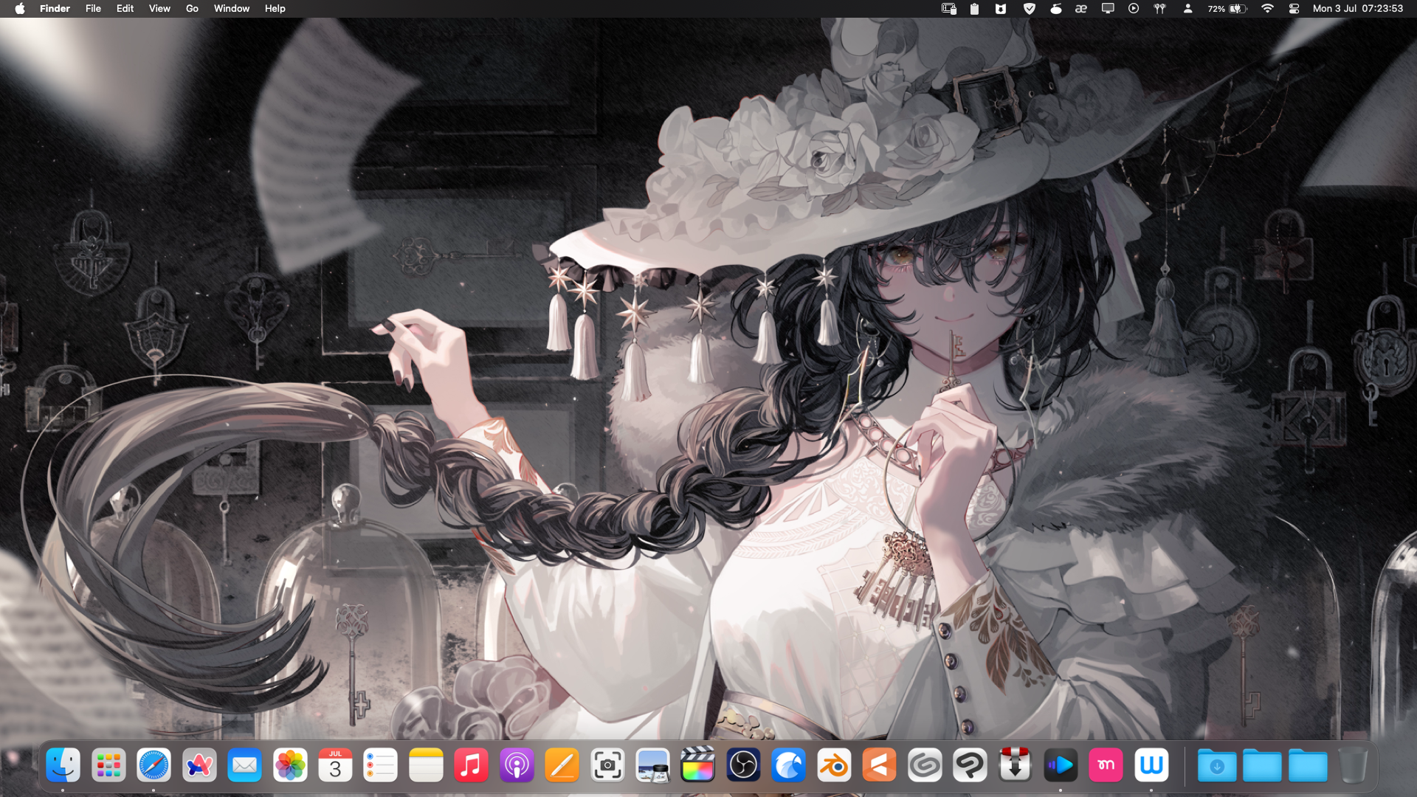Expand the Downloads folder stack
1417x797 pixels.
pos(1216,766)
